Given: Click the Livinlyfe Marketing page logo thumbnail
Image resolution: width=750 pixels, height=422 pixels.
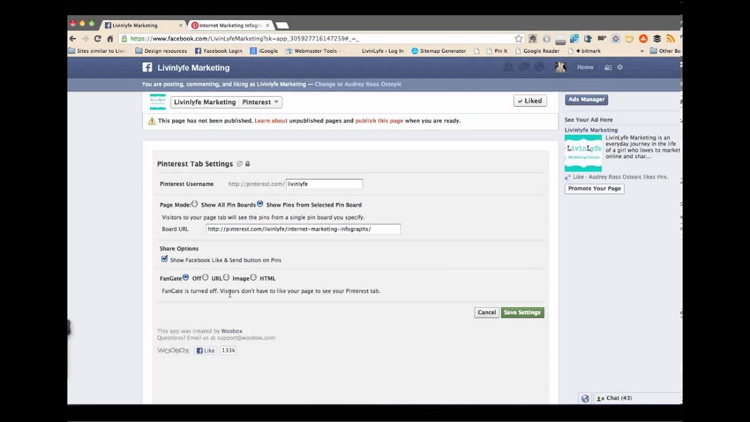Looking at the screenshot, I should click(158, 102).
